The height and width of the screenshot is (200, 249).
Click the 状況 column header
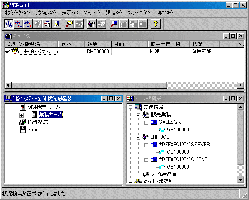click(x=205, y=44)
